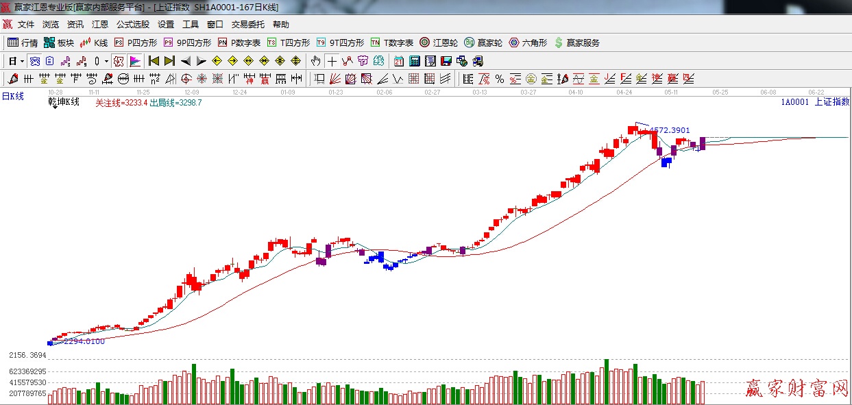852x405 pixels.
Task: Toggle the crosshair cursor mode
Action: pyautogui.click(x=332, y=61)
